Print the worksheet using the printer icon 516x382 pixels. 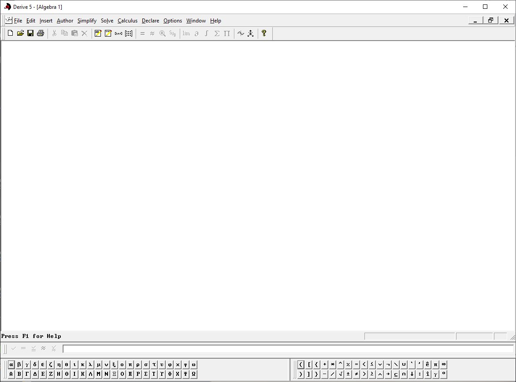pos(41,33)
